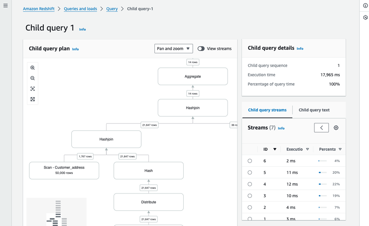Go to Queries and loads breadcrumb
This screenshot has height=226, width=369.
[80, 9]
